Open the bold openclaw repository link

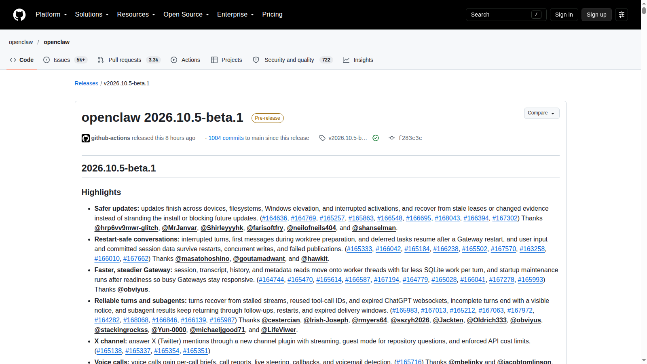pos(57,42)
